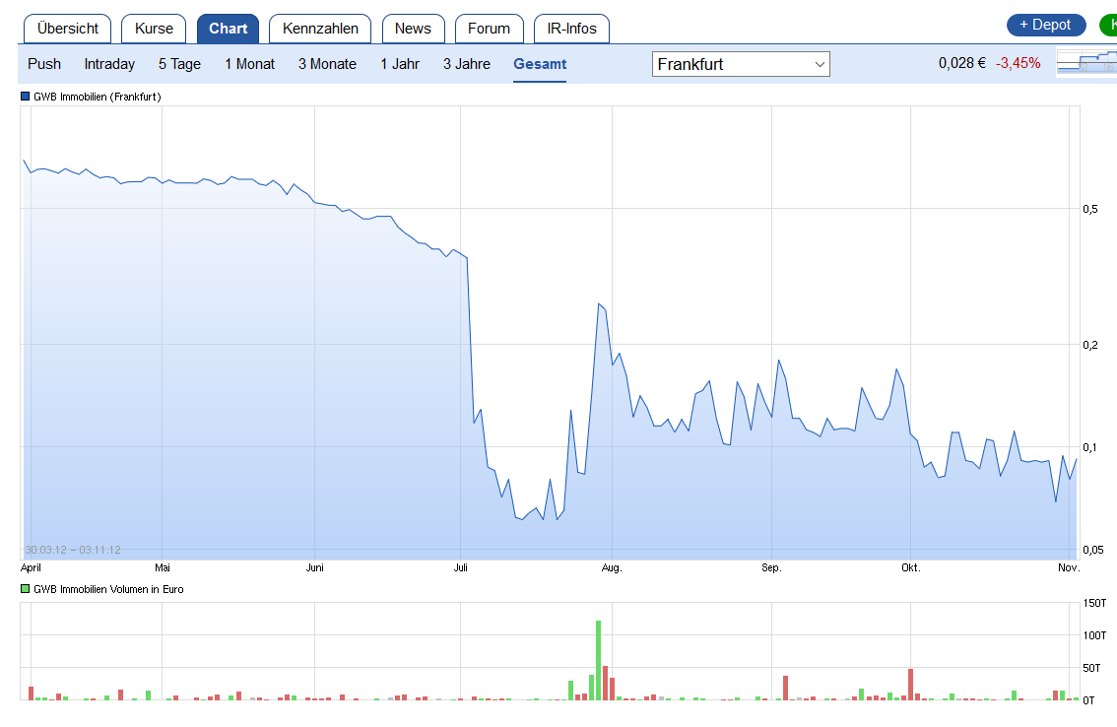This screenshot has height=727, width=1117.
Task: Click the + Depot button
Action: [x=1045, y=25]
